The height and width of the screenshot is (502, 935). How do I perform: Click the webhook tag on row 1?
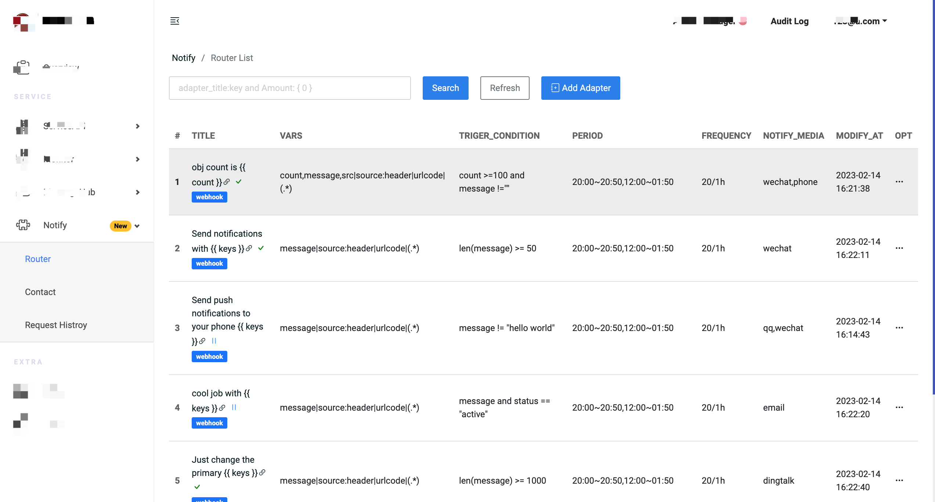[209, 197]
